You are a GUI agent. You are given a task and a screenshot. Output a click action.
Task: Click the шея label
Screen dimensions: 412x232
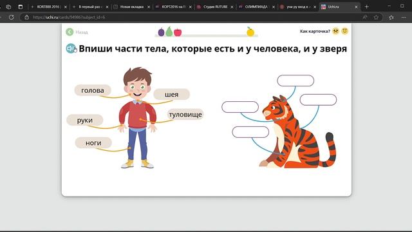click(x=172, y=94)
